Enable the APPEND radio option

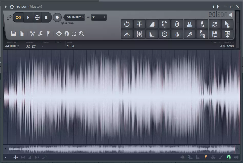(x=62, y=23)
